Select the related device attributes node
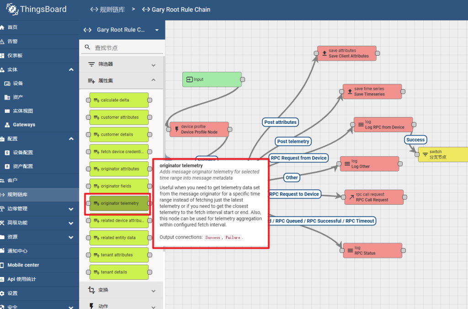 [119, 221]
